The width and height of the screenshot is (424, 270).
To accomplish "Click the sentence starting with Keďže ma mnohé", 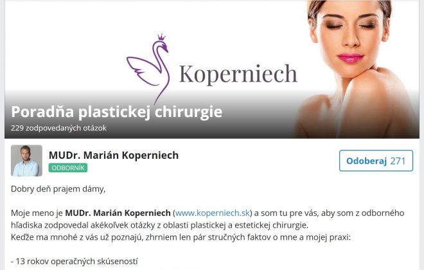I will click(181, 237).
